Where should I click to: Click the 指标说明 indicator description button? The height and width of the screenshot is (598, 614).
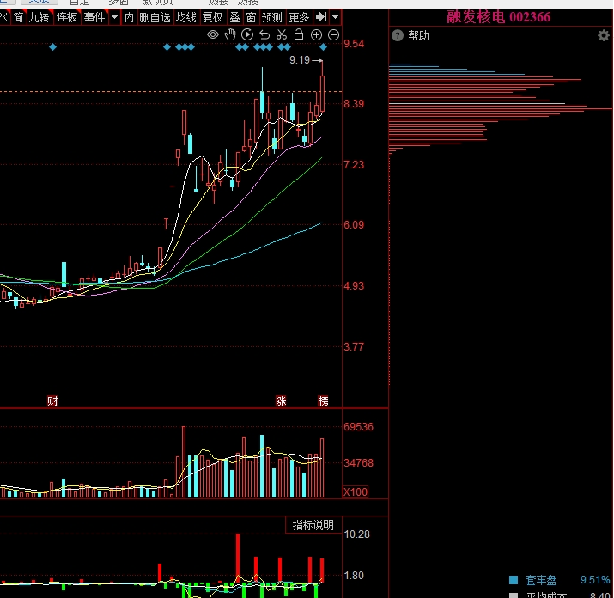click(313, 525)
